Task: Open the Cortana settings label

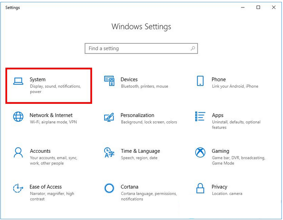Action: pyautogui.click(x=130, y=187)
